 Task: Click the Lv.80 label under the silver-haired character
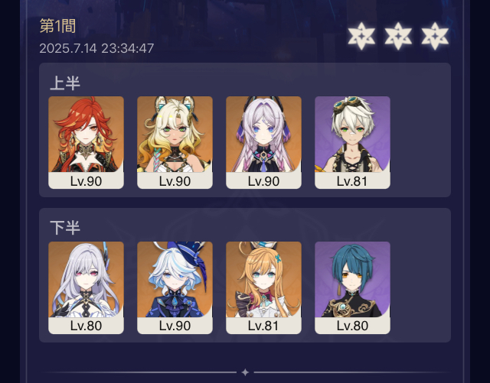coord(86,326)
